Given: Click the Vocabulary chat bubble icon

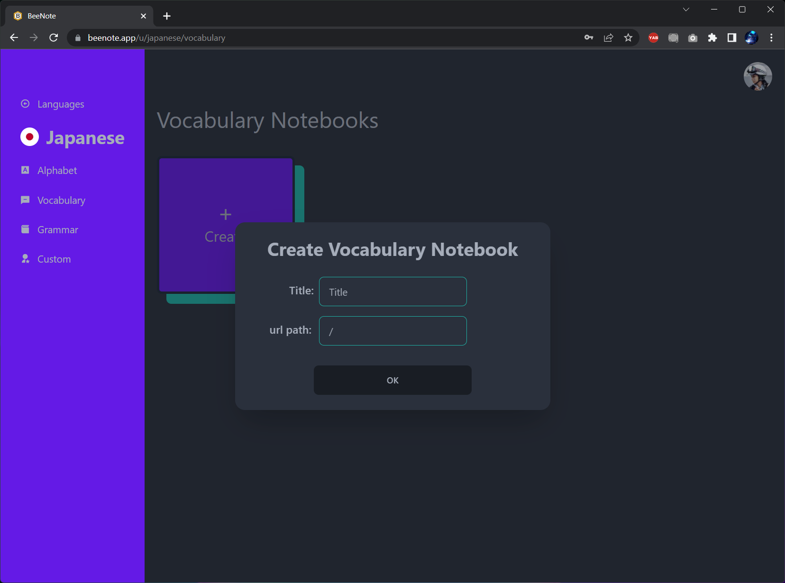Looking at the screenshot, I should point(26,200).
